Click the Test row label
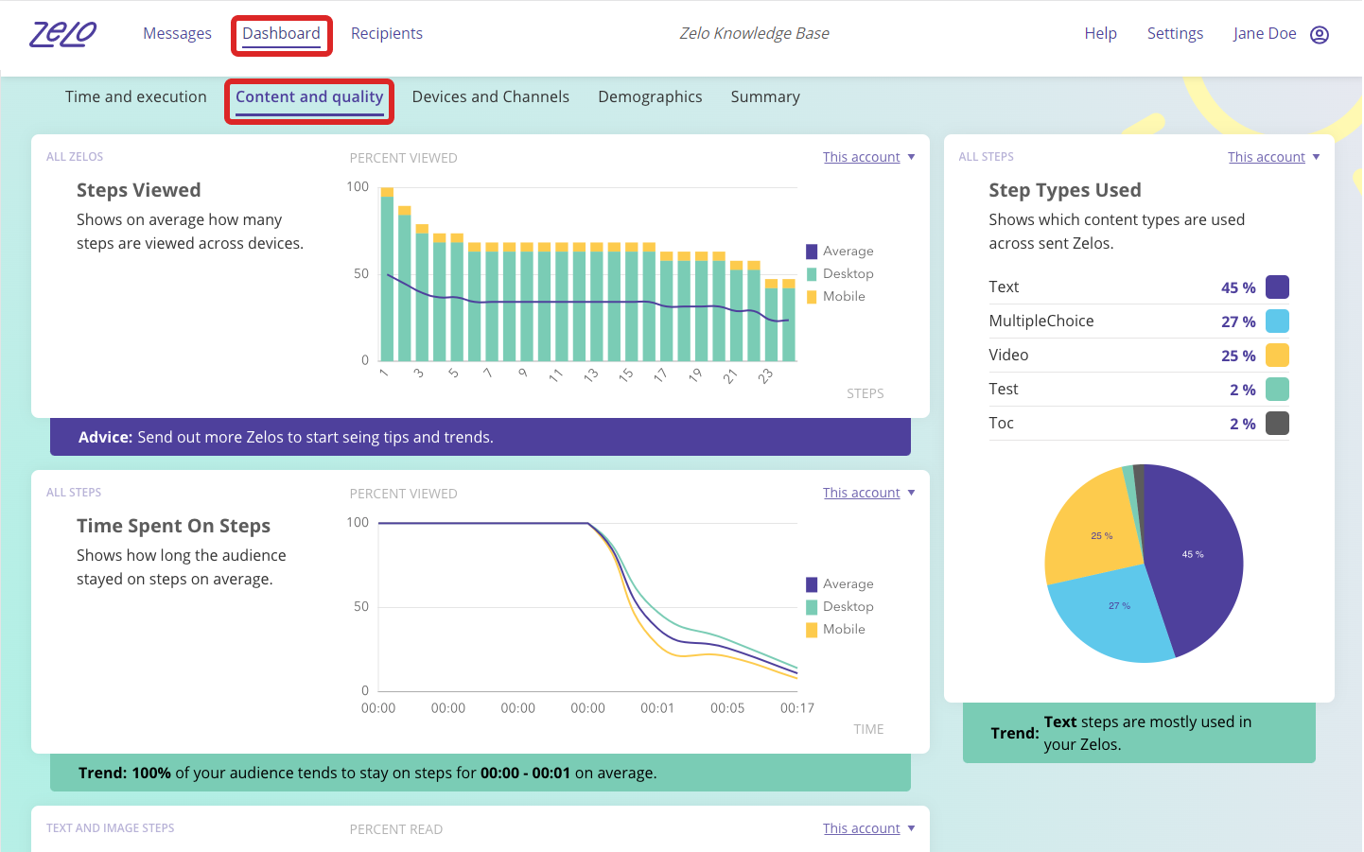 (x=1004, y=390)
